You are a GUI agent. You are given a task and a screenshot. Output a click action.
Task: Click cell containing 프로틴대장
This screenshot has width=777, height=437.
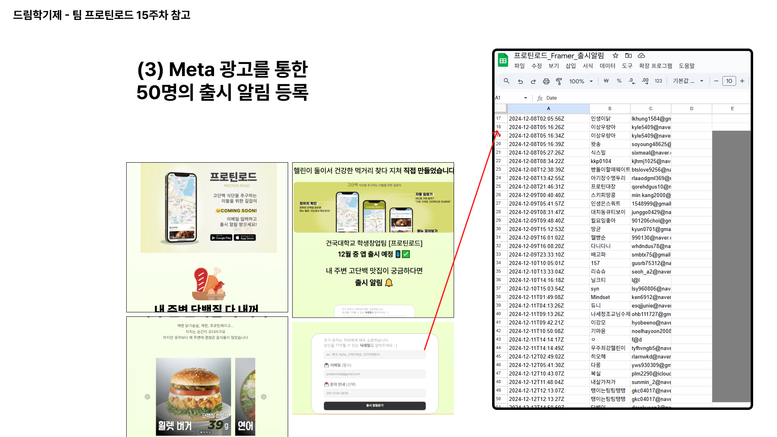point(610,187)
